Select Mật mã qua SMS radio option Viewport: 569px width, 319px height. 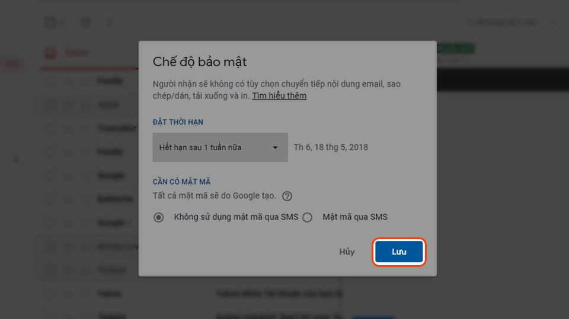(308, 217)
